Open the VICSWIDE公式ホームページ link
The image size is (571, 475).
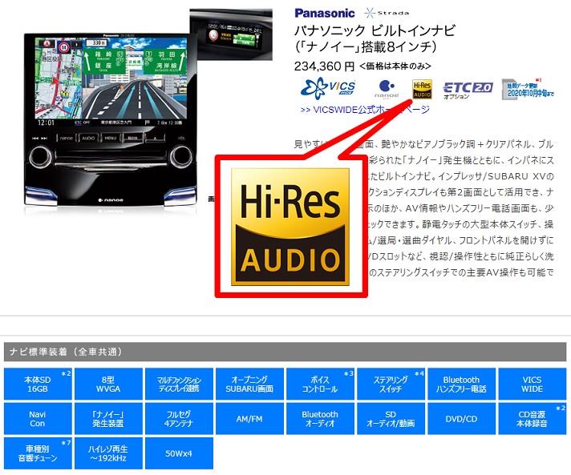click(365, 110)
